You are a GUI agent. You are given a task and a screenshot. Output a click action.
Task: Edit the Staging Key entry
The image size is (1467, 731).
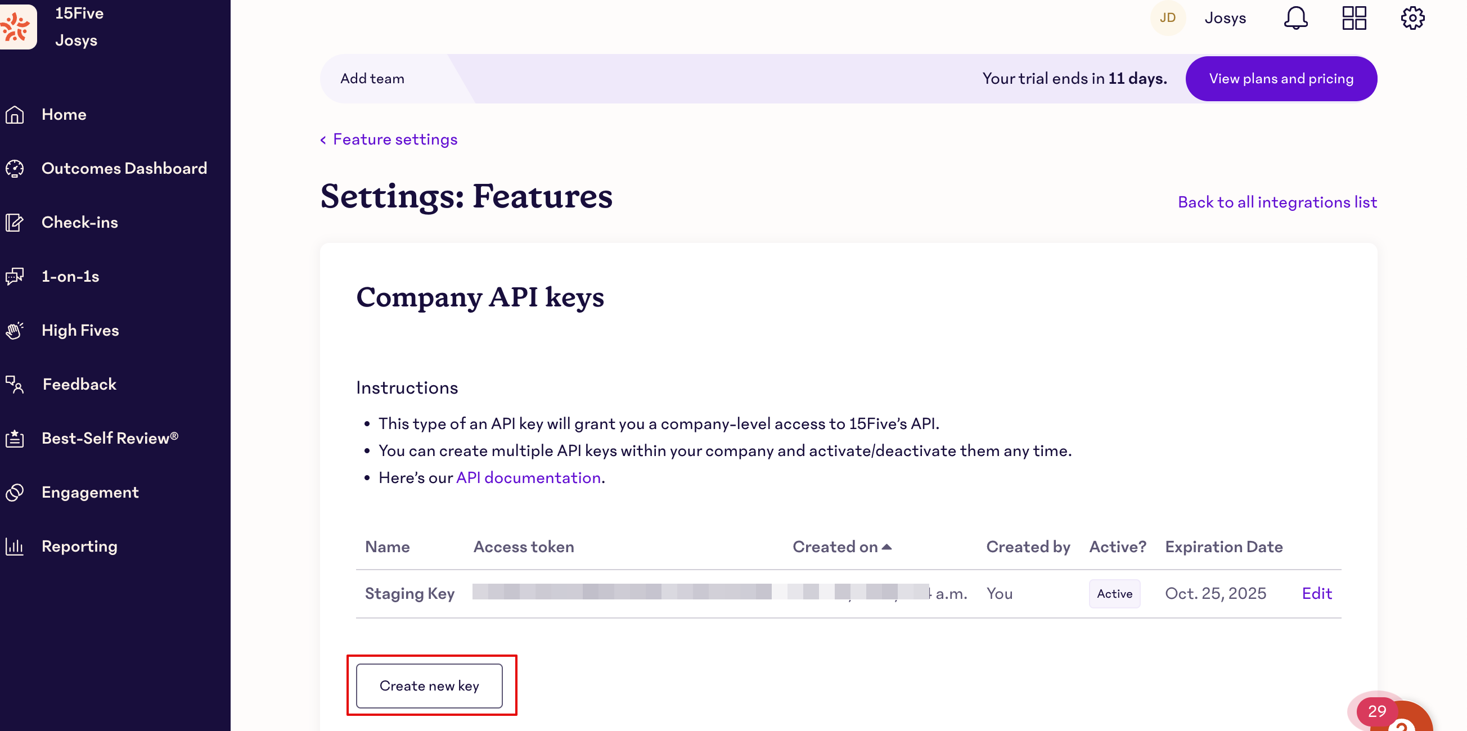point(1316,594)
